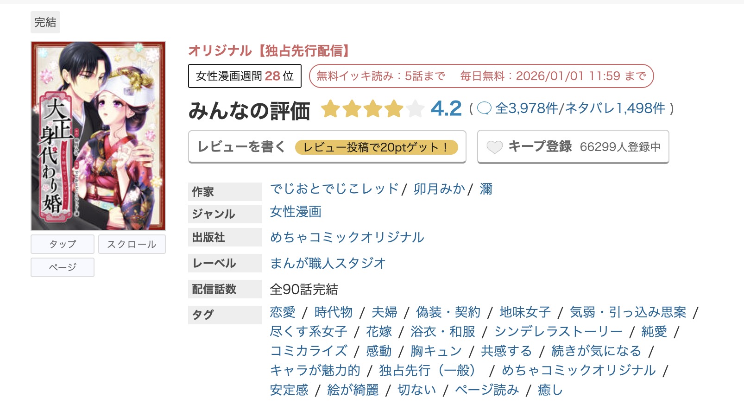The image size is (744, 404).
Task: Open the 完結 status badge
Action: 45,22
